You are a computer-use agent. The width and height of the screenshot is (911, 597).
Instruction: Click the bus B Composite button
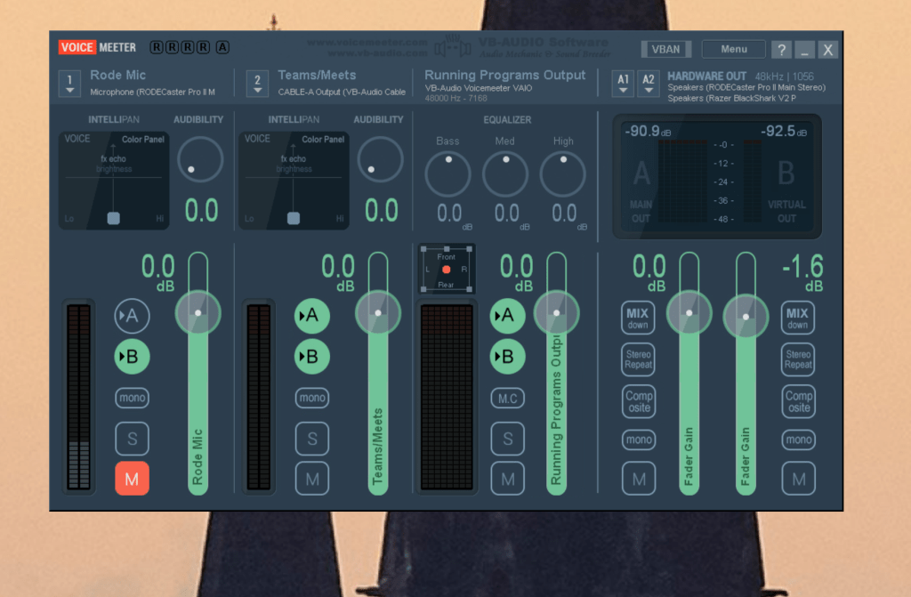pos(799,401)
